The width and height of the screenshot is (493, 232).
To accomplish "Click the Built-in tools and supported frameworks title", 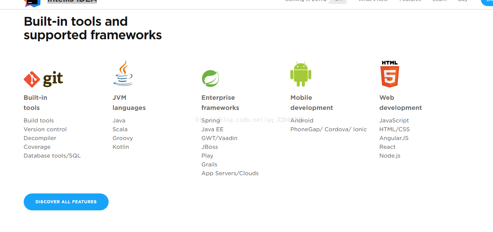I will click(93, 28).
